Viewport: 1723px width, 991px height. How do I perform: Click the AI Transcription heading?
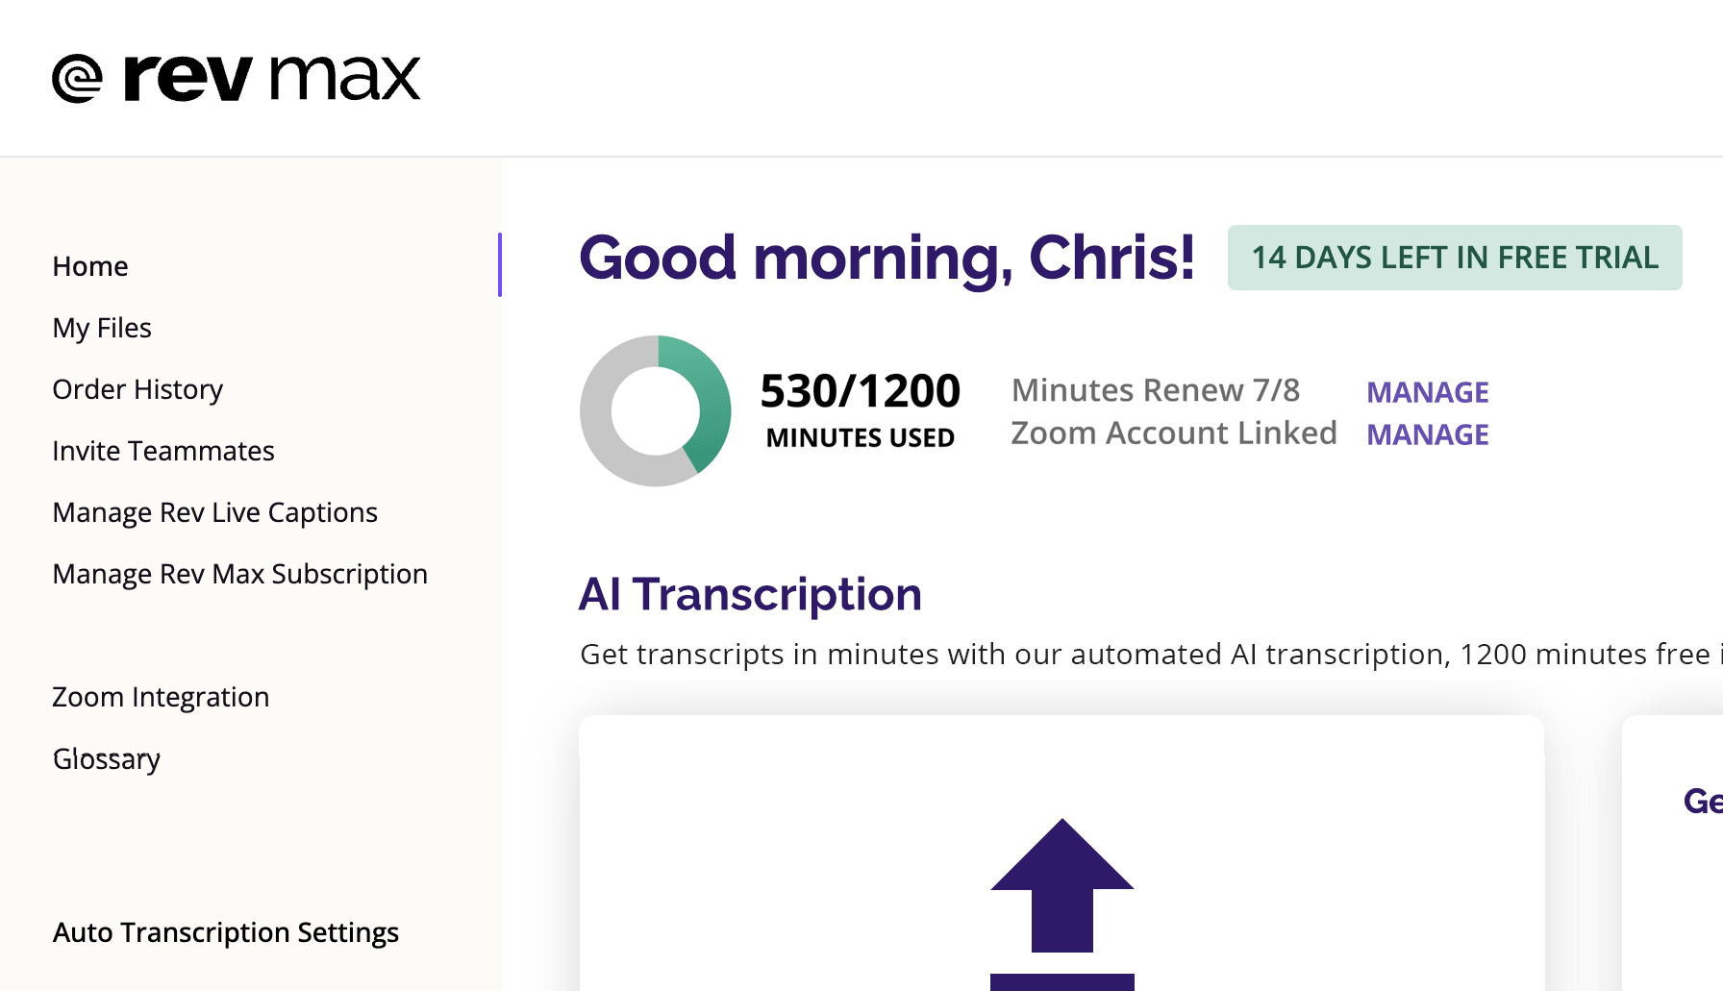tap(750, 594)
